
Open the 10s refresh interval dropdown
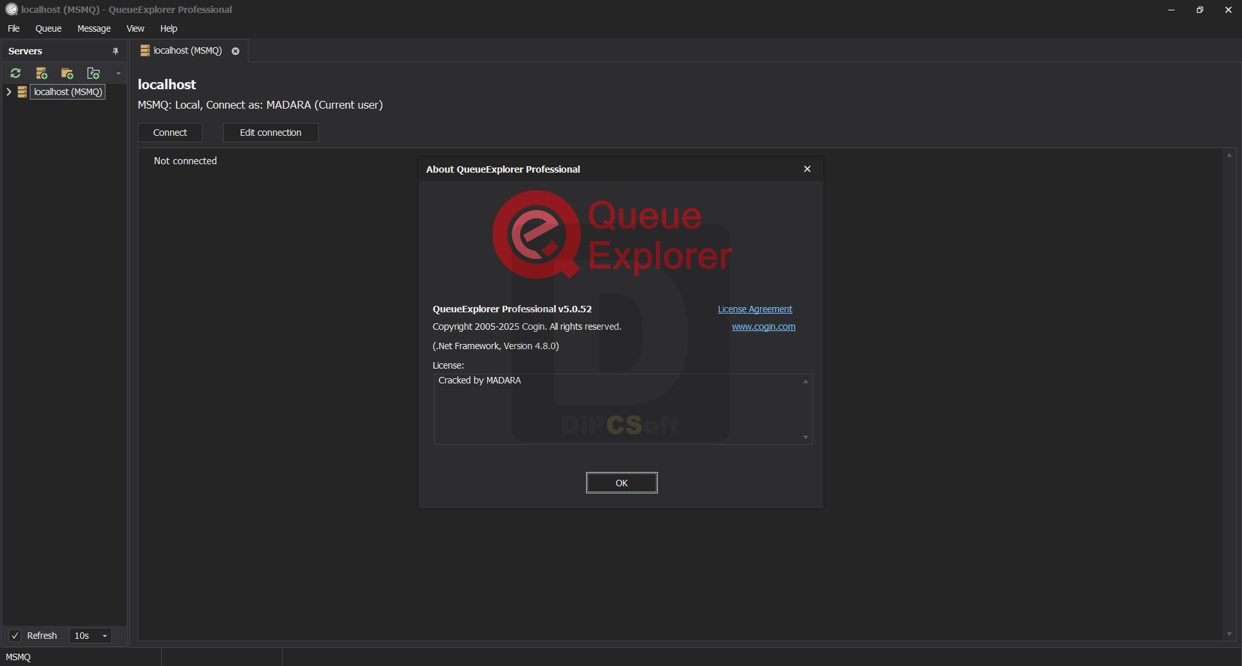click(x=91, y=636)
